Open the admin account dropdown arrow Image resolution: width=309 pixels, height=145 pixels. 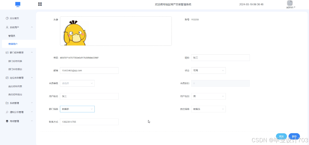[x=294, y=7]
